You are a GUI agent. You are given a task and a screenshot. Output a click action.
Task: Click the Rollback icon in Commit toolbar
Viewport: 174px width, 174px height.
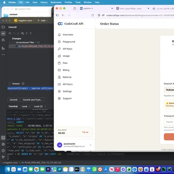(x=14, y=33)
